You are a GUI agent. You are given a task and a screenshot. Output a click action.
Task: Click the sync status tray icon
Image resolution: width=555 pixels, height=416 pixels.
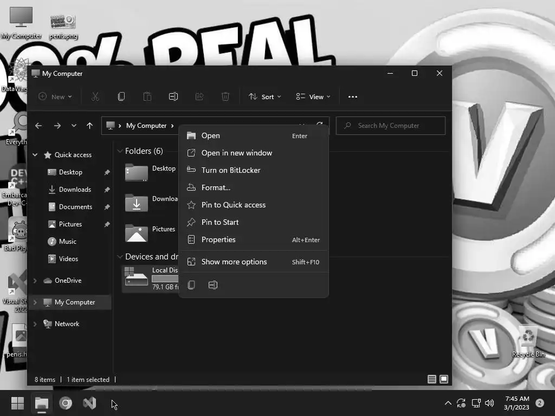[x=461, y=403]
